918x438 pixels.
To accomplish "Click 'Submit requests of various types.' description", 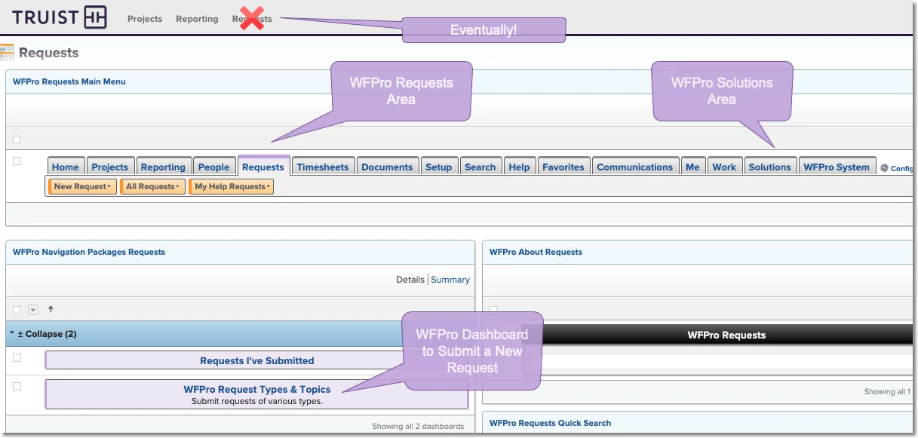I will click(257, 401).
